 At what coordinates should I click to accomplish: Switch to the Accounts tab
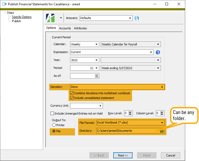point(65,28)
